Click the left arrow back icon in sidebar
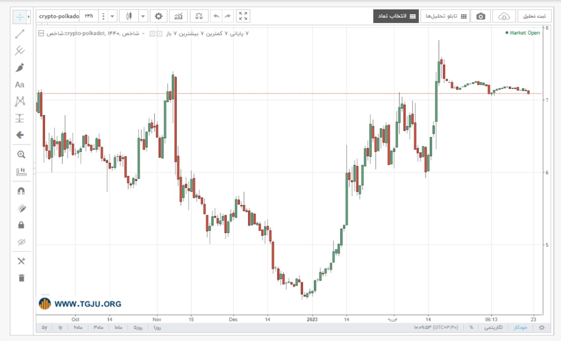This screenshot has height=341, width=561. coord(20,135)
